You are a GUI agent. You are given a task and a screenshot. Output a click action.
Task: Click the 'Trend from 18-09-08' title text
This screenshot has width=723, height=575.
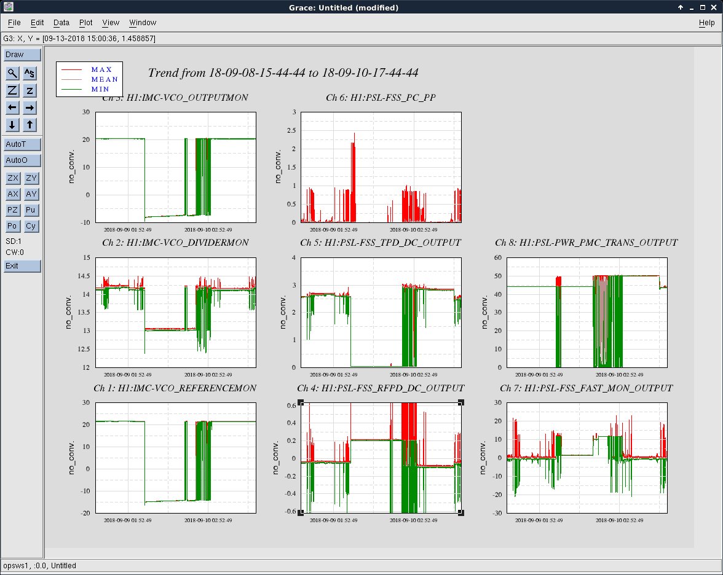283,72
